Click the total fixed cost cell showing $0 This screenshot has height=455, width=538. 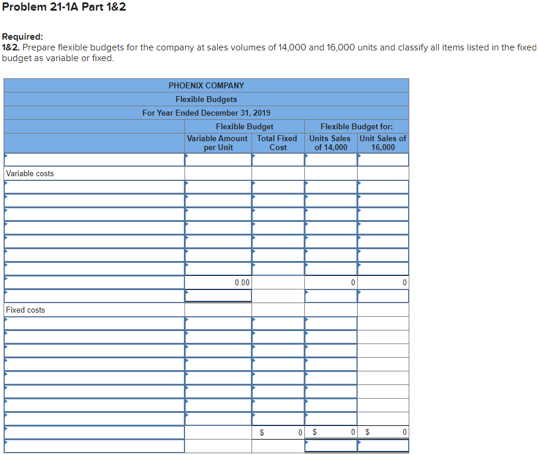point(278,432)
